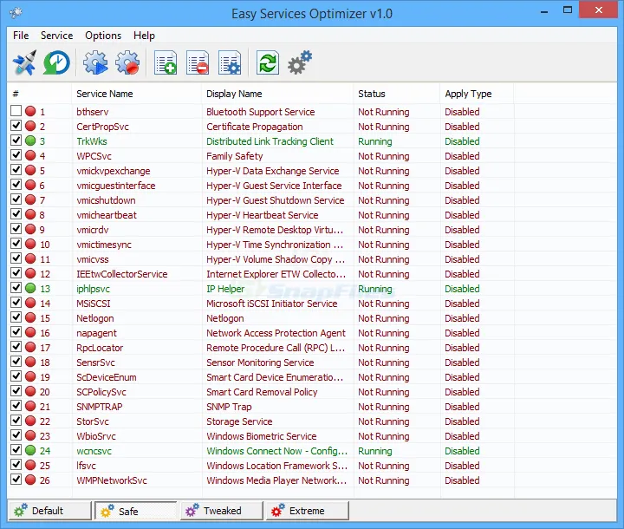Select the Smart Card Removal Policy entry
The width and height of the screenshot is (624, 529).
pos(262,392)
